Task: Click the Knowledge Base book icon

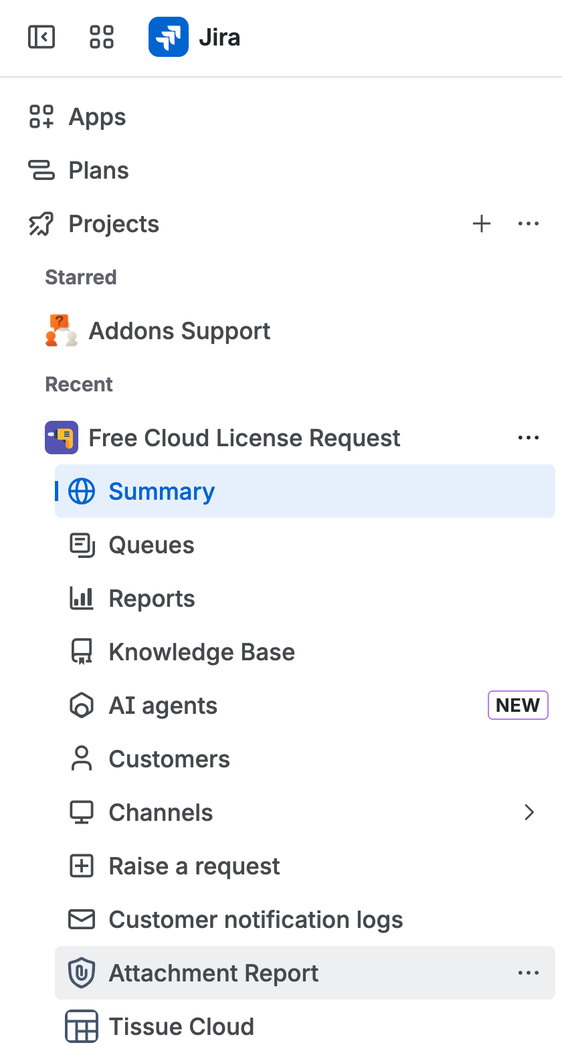Action: click(x=81, y=652)
